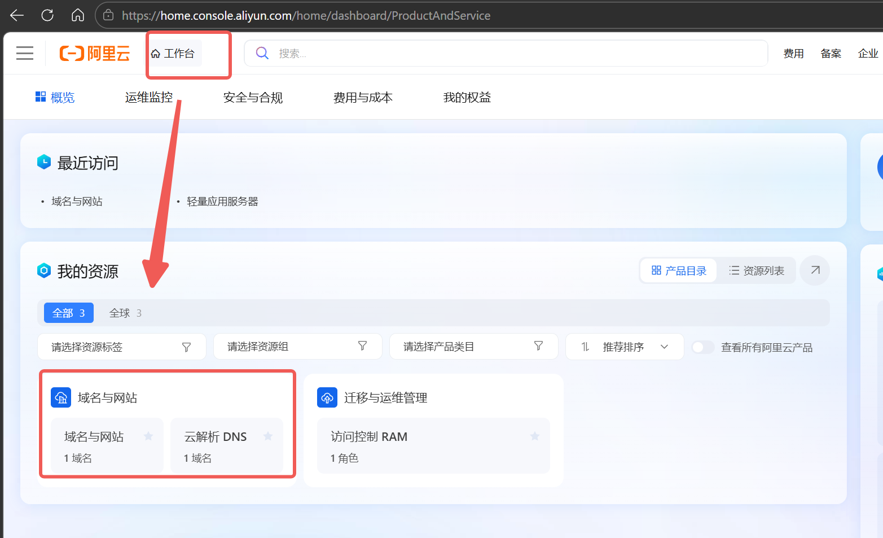The width and height of the screenshot is (883, 538).
Task: Open the 请选择资源组 filter dropdown
Action: click(298, 347)
